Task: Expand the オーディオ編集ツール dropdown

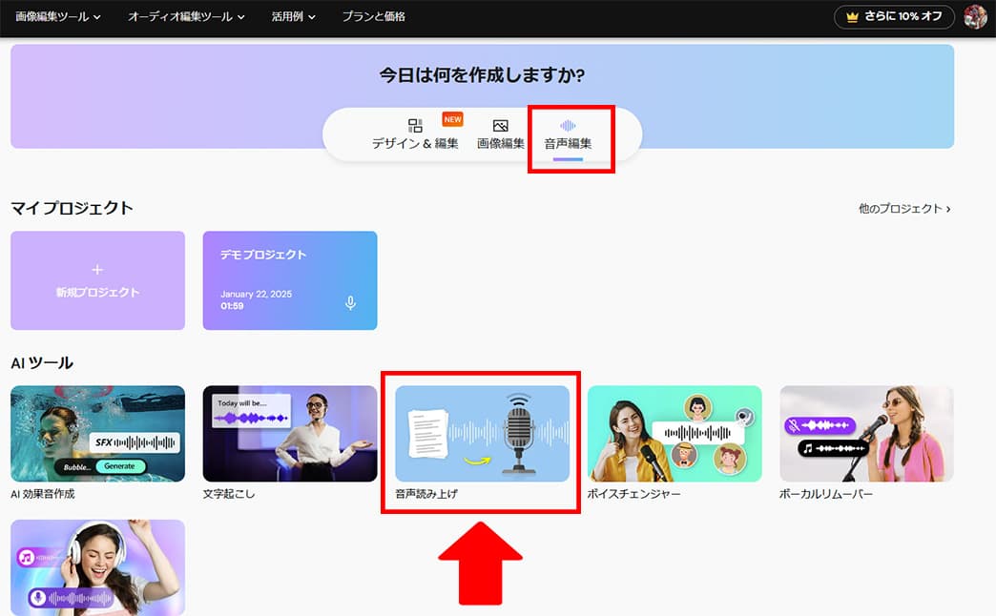Action: click(x=186, y=17)
